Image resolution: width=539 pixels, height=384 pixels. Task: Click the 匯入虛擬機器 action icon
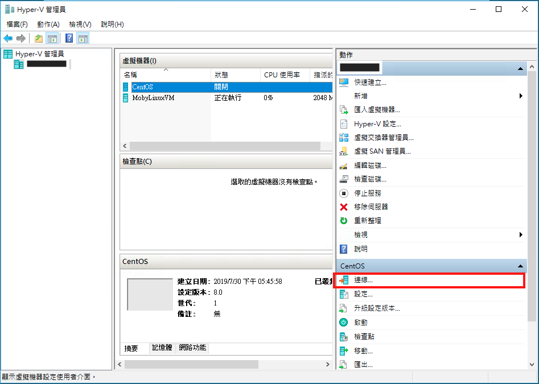coord(344,110)
